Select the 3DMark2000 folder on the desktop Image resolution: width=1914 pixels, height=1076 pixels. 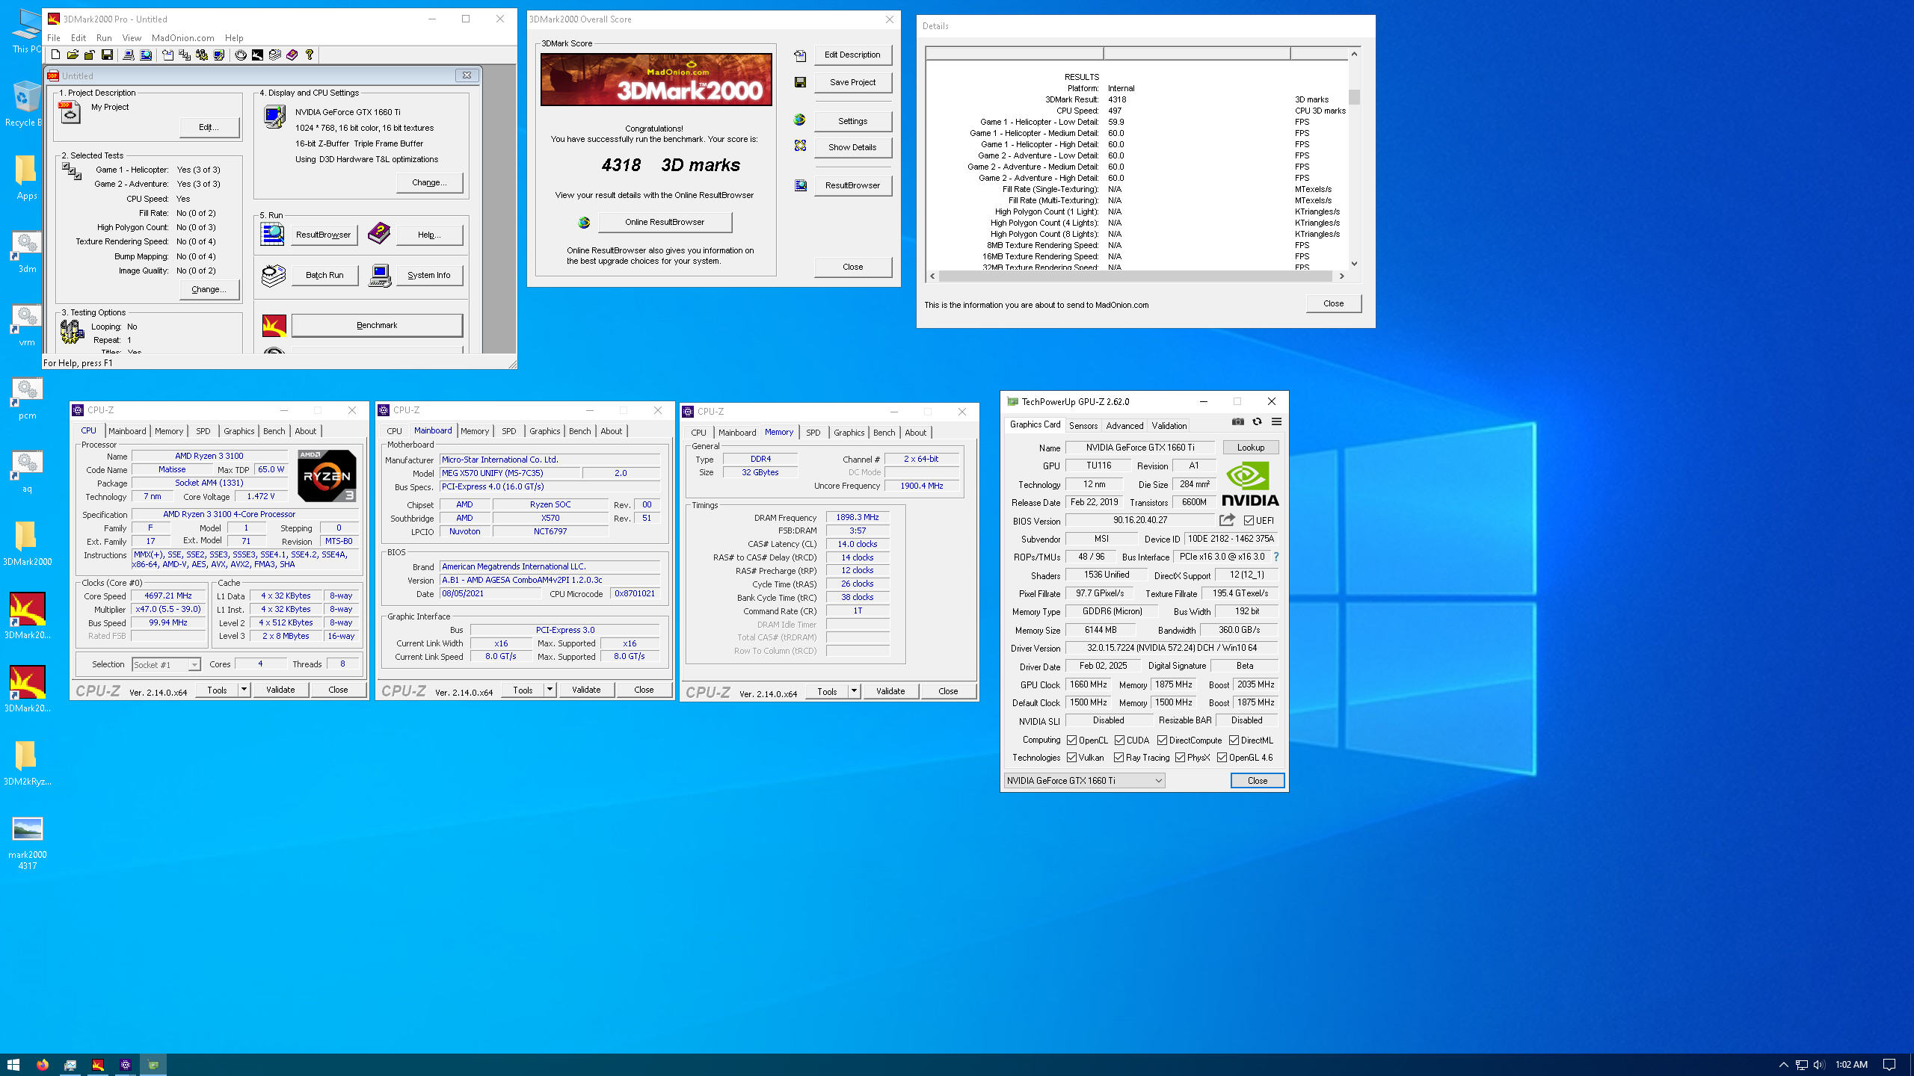[x=27, y=544]
